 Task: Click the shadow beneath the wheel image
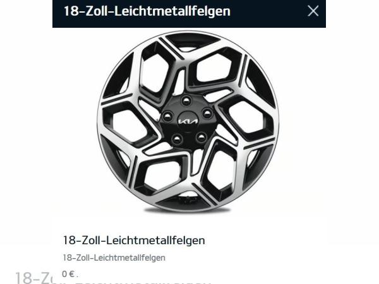click(188, 211)
